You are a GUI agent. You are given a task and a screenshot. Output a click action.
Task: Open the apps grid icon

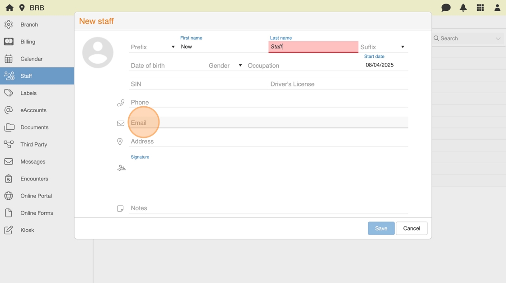pos(480,8)
